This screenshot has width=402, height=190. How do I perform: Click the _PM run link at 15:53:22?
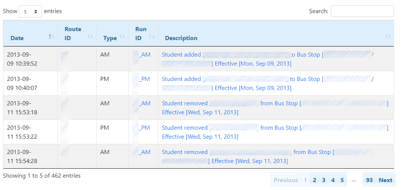coord(144,128)
